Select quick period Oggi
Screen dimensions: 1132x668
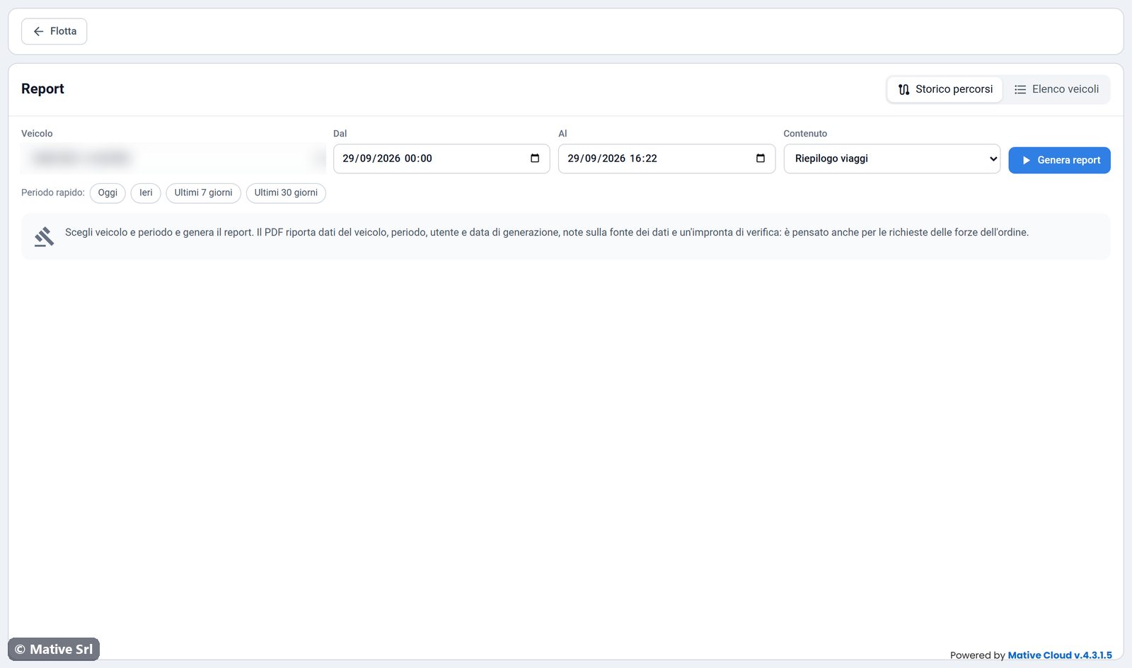(108, 192)
